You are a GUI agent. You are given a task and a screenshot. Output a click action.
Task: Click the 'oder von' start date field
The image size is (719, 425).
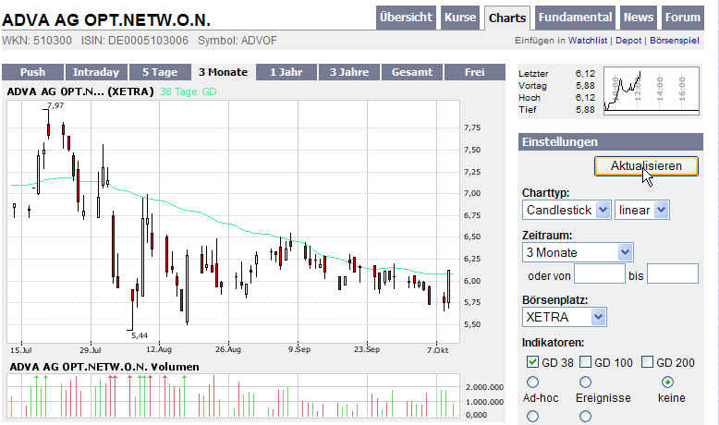600,273
